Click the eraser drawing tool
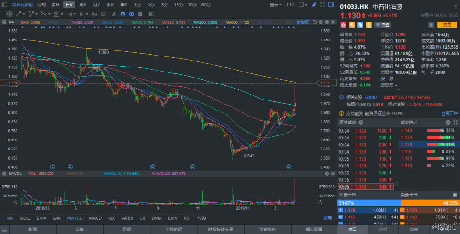Image resolution: width=460 pixels, height=234 pixels. coord(114,14)
